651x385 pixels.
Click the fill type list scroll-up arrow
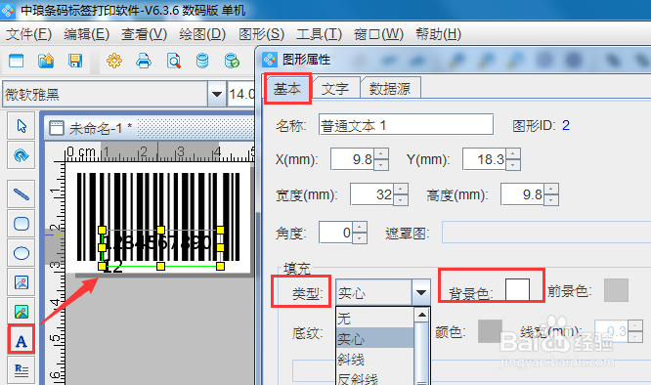pyautogui.click(x=422, y=316)
